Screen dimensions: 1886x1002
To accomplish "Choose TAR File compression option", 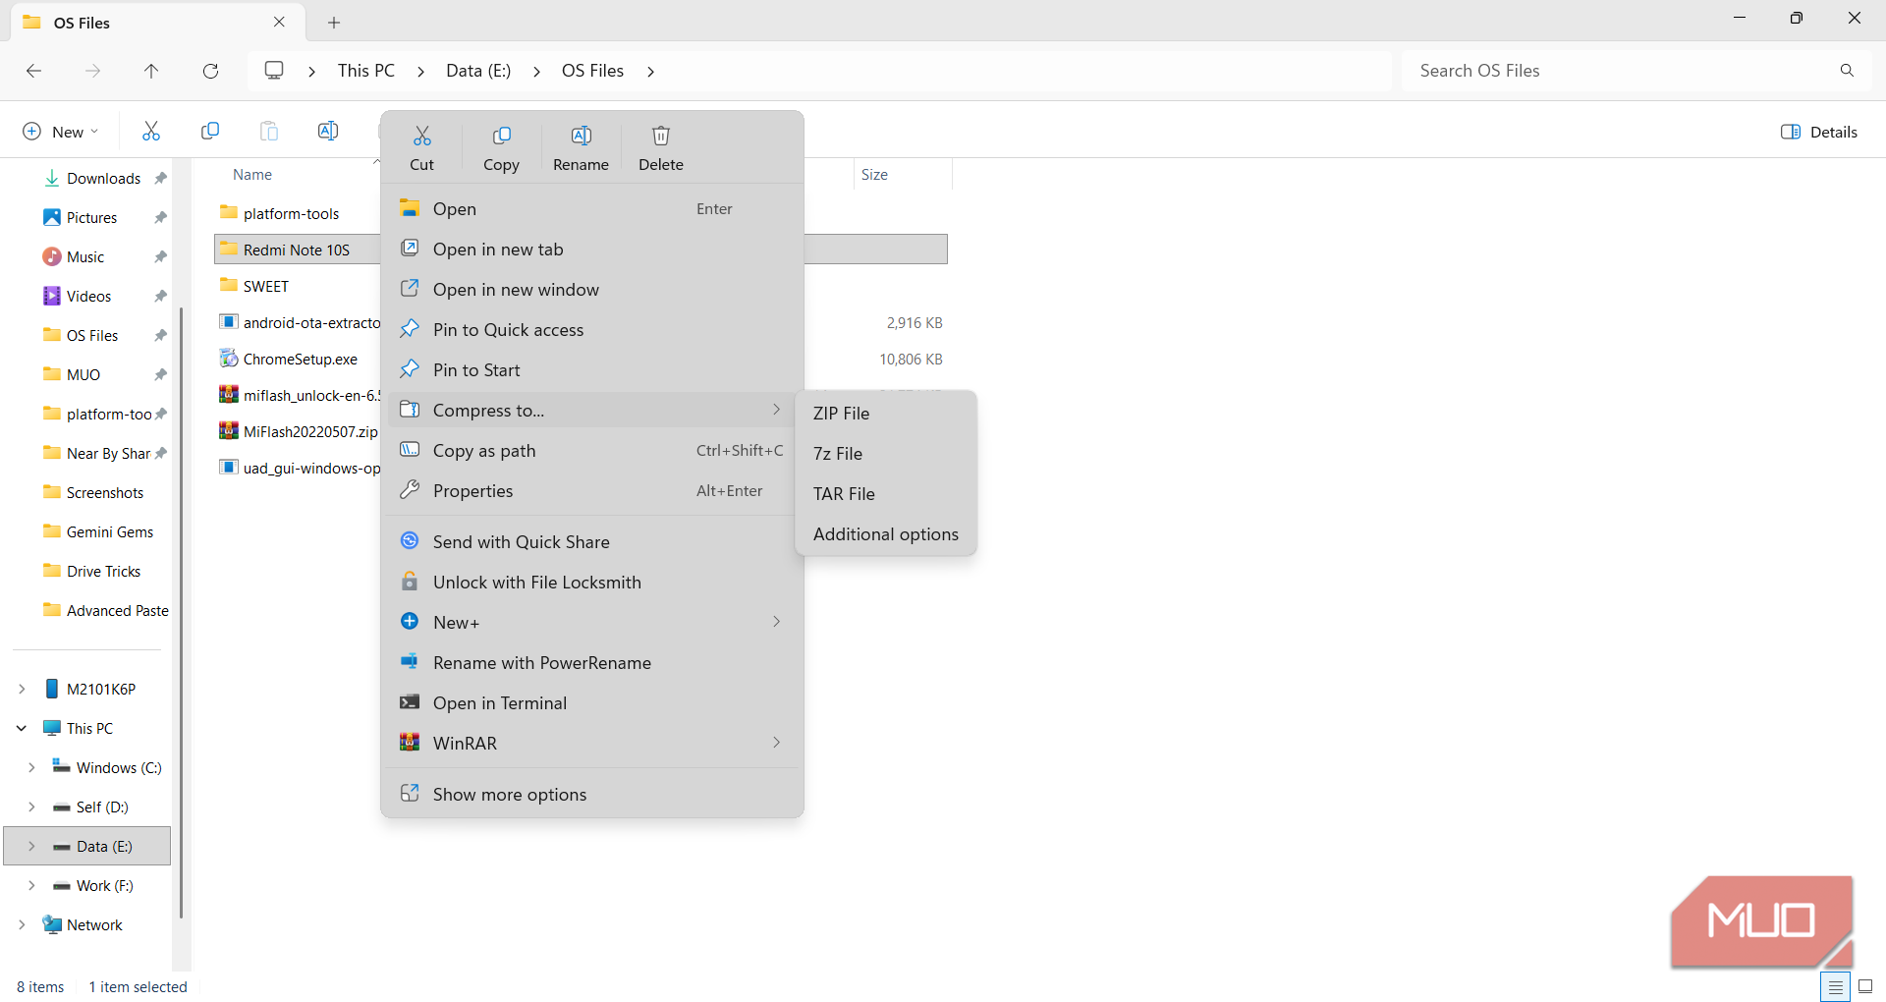I will (x=885, y=494).
